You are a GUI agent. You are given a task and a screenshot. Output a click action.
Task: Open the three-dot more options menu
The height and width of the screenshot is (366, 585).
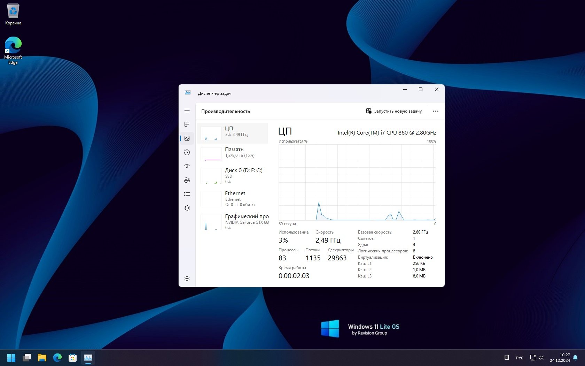point(436,111)
